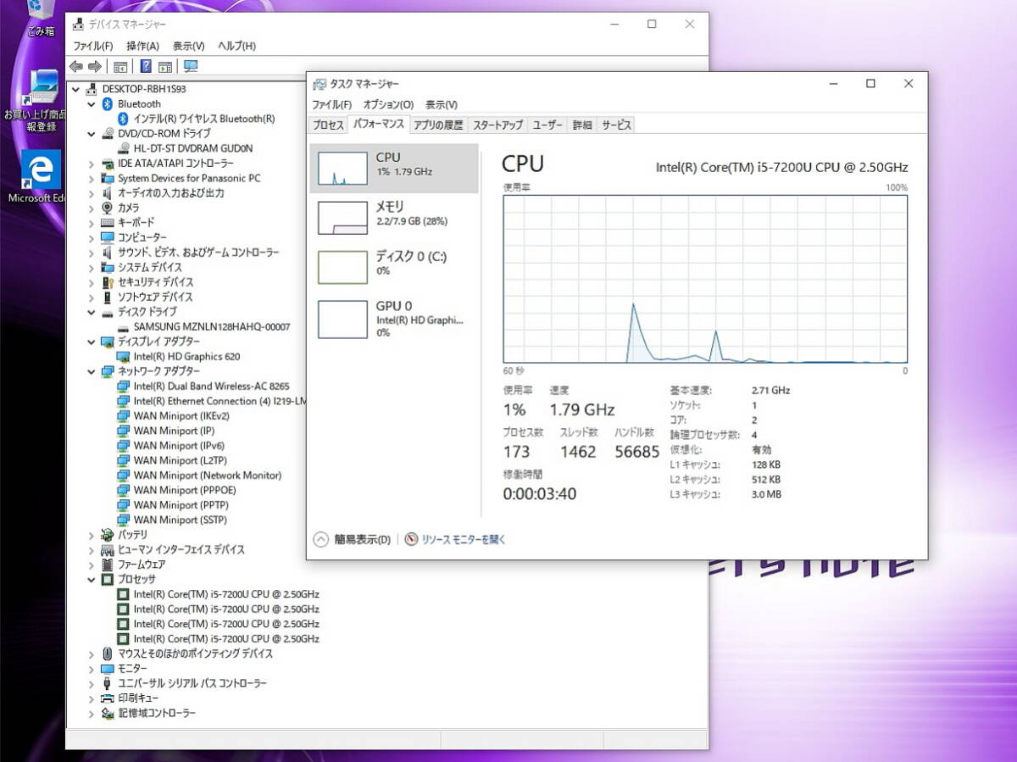Click the SAMSUNG MZNLN128HAHQ drive icon
1017x762 pixels.
(x=124, y=327)
